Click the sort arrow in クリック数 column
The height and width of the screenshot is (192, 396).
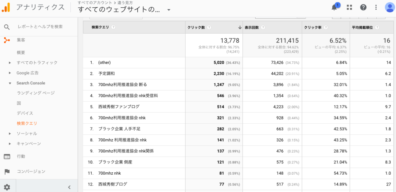(240, 27)
